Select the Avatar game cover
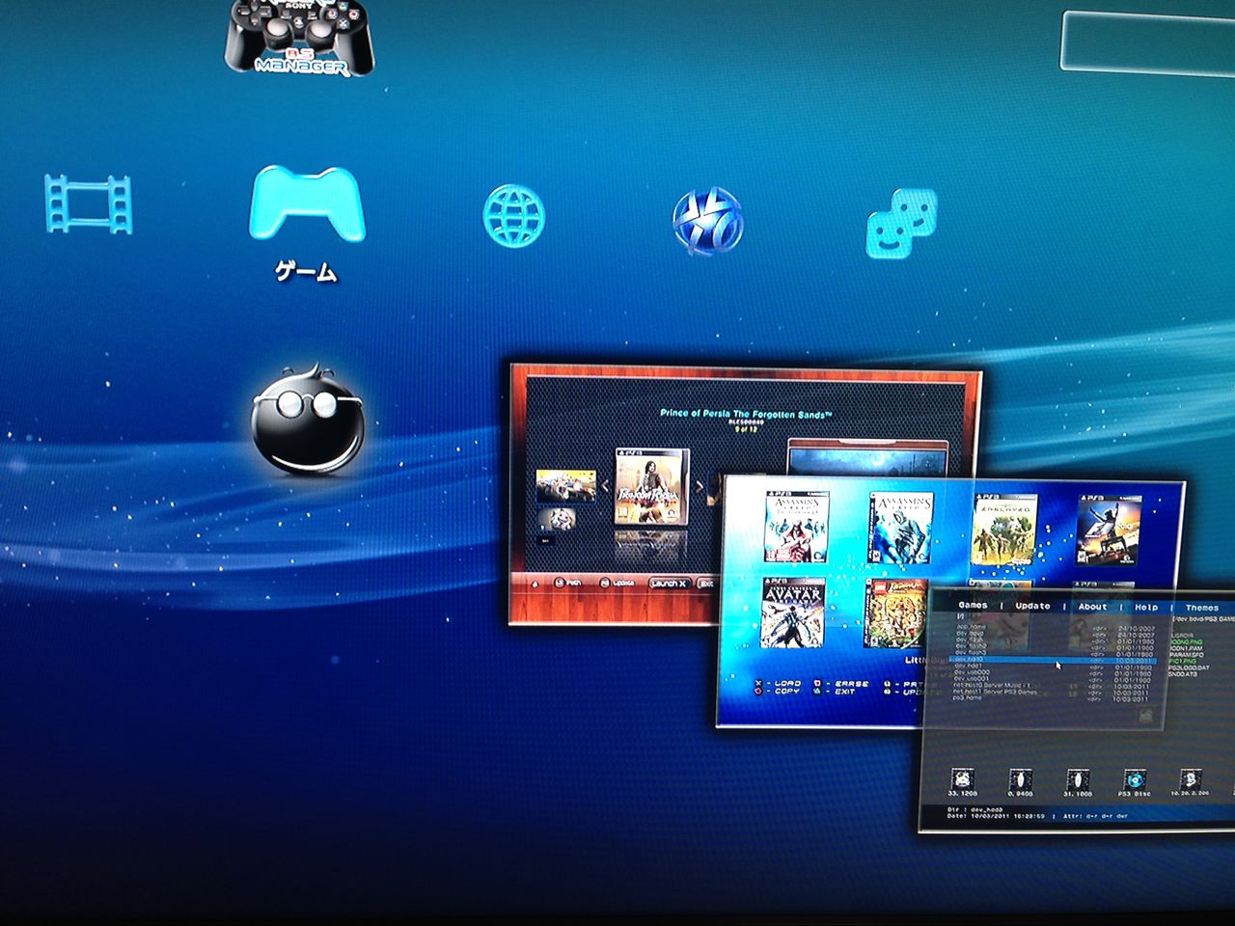The width and height of the screenshot is (1235, 926). pos(793,613)
